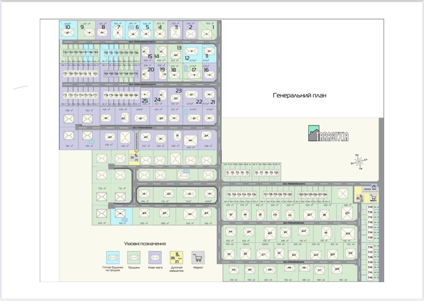Select plot number 2

tap(190, 27)
